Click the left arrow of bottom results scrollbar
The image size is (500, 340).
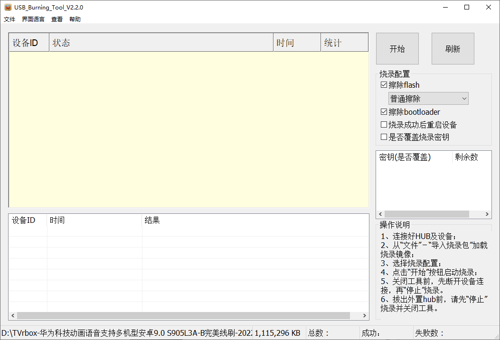coord(12,315)
